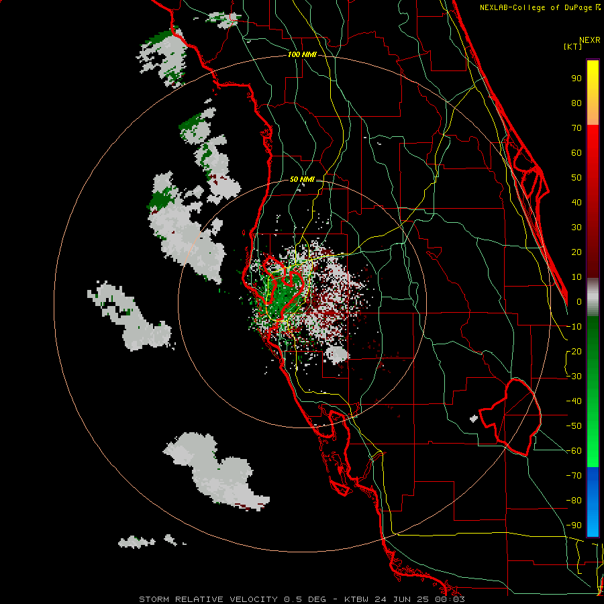
Task: Select the 10 value on the velocity scale
Action: pos(576,277)
